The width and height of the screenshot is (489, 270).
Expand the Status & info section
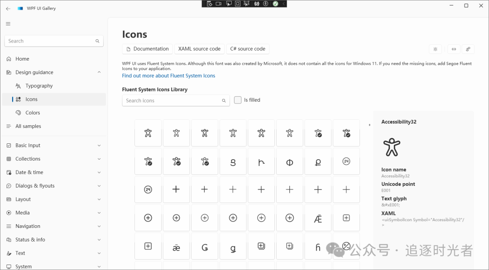click(x=54, y=240)
